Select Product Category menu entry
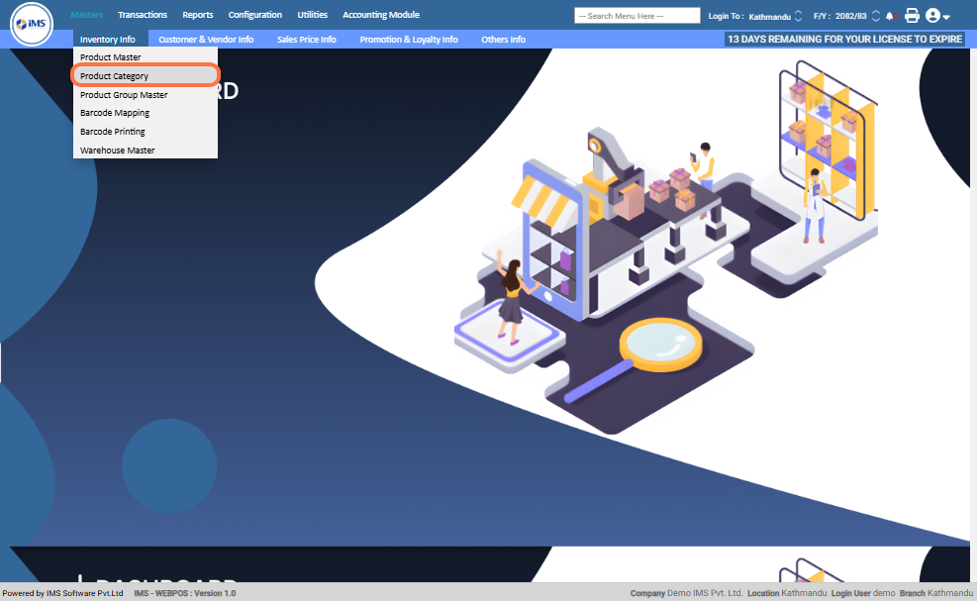The width and height of the screenshot is (977, 601). point(115,76)
